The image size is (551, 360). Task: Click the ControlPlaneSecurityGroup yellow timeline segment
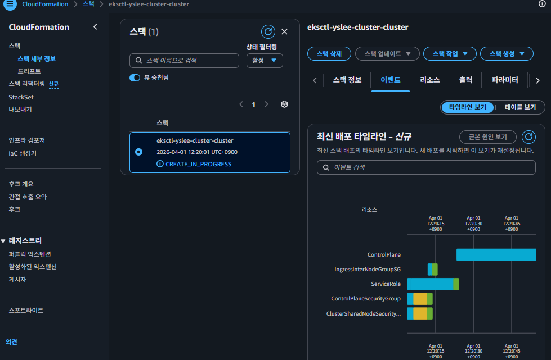pyautogui.click(x=420, y=299)
